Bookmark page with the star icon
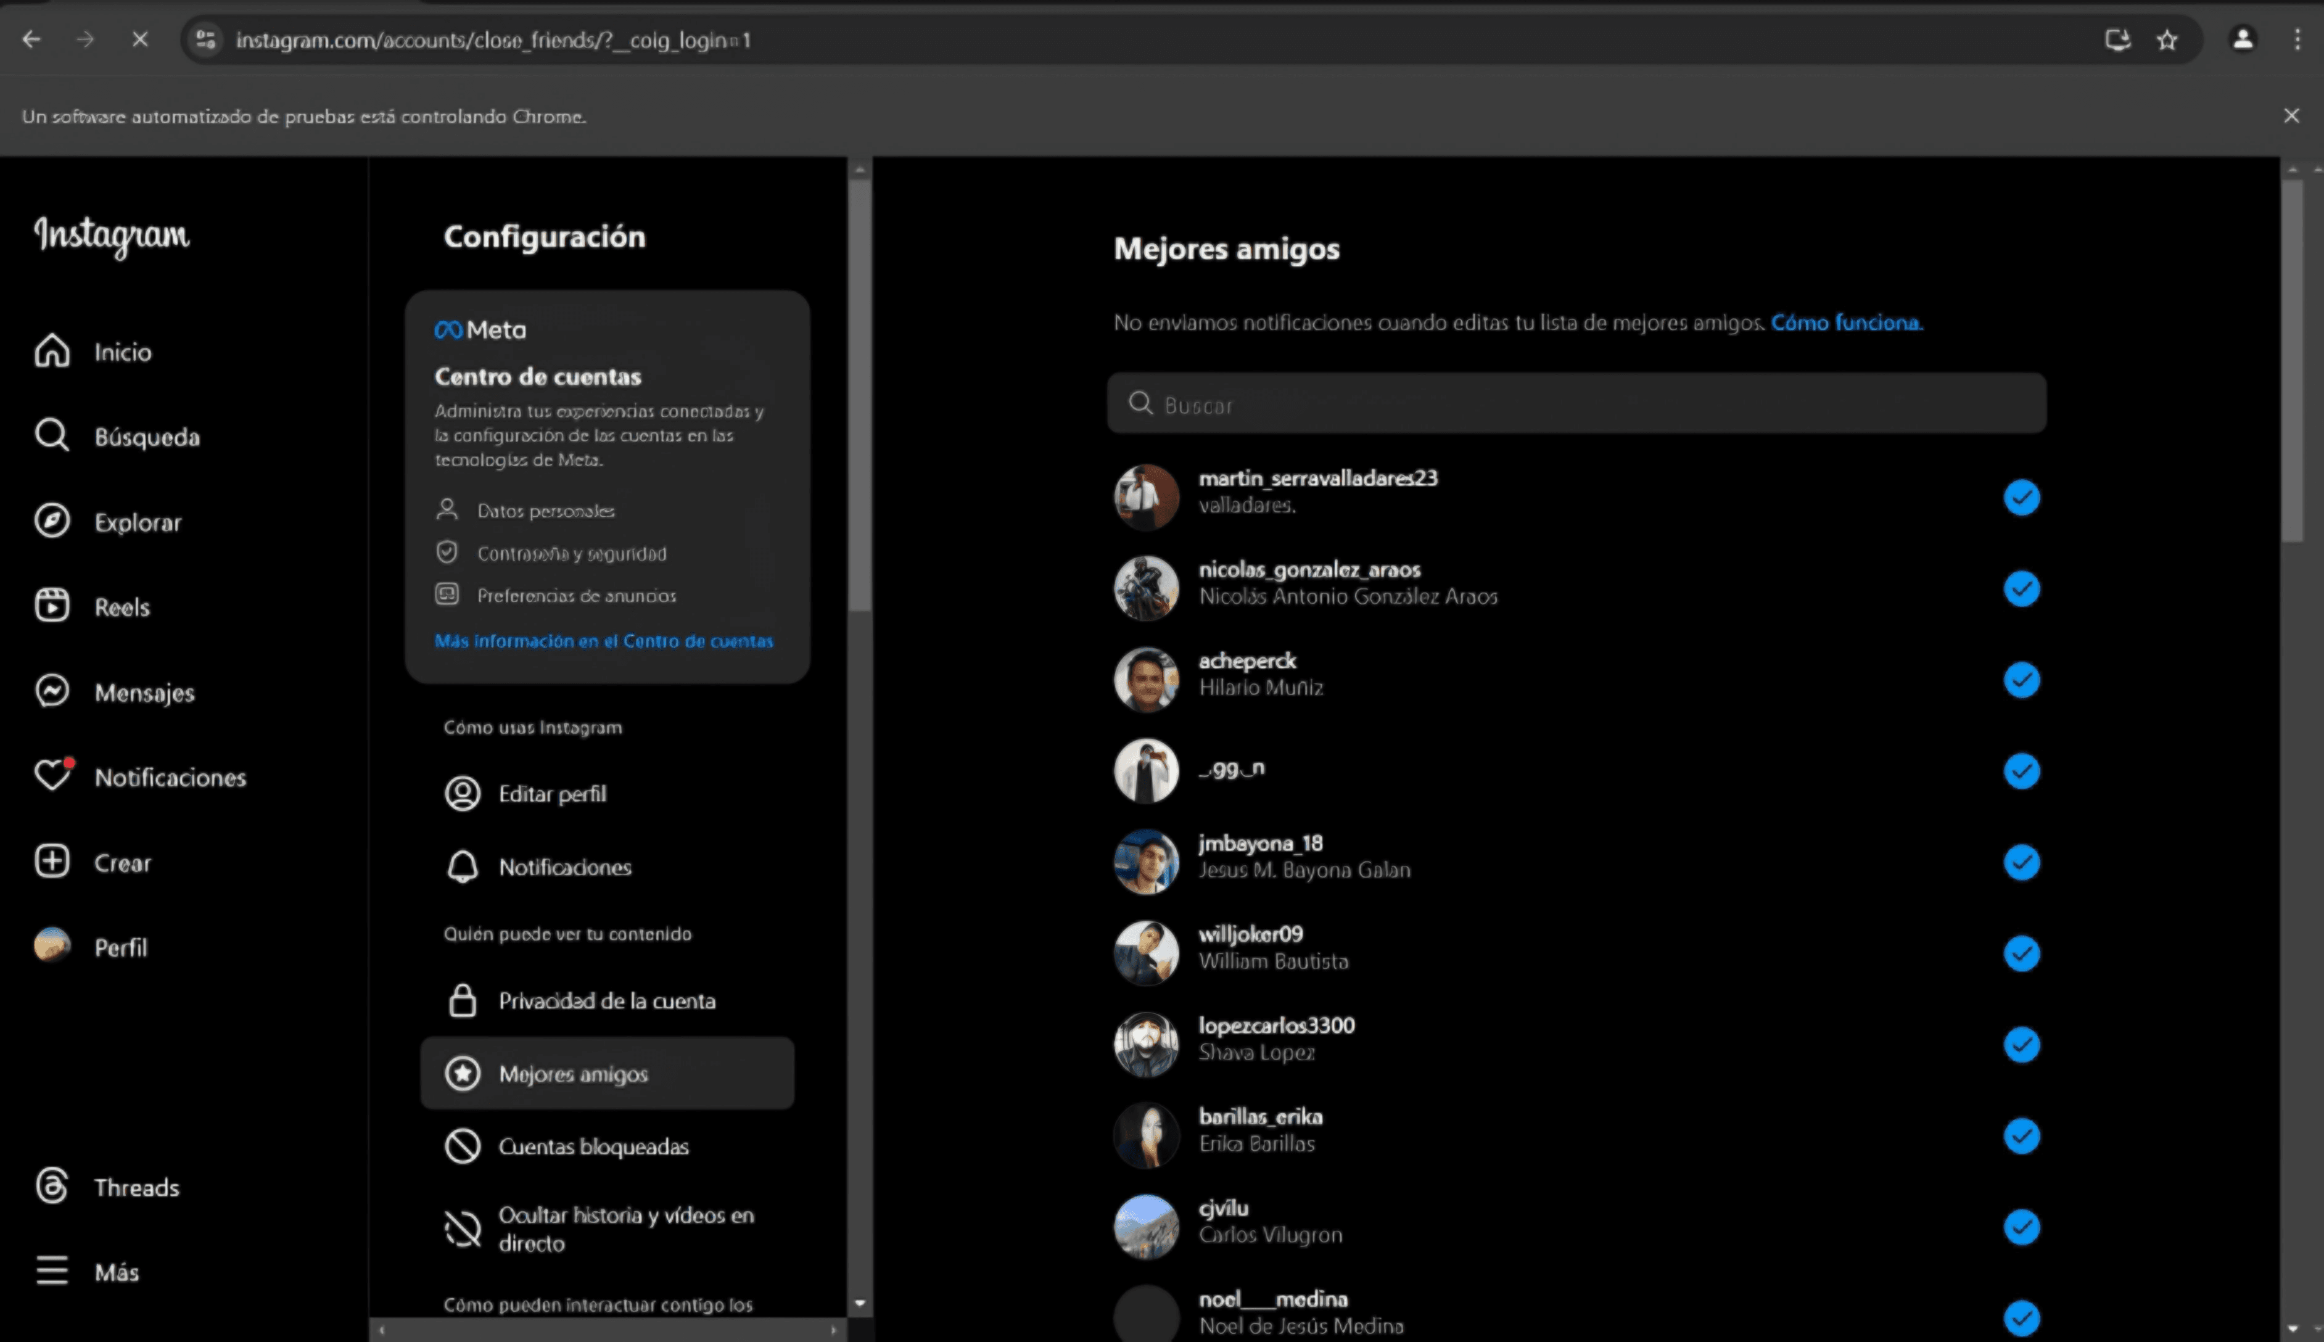The image size is (2324, 1342). click(2167, 39)
